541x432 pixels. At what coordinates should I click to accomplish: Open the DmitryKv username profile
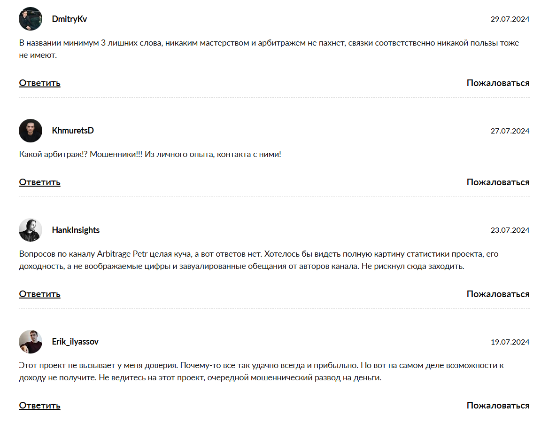pos(69,19)
